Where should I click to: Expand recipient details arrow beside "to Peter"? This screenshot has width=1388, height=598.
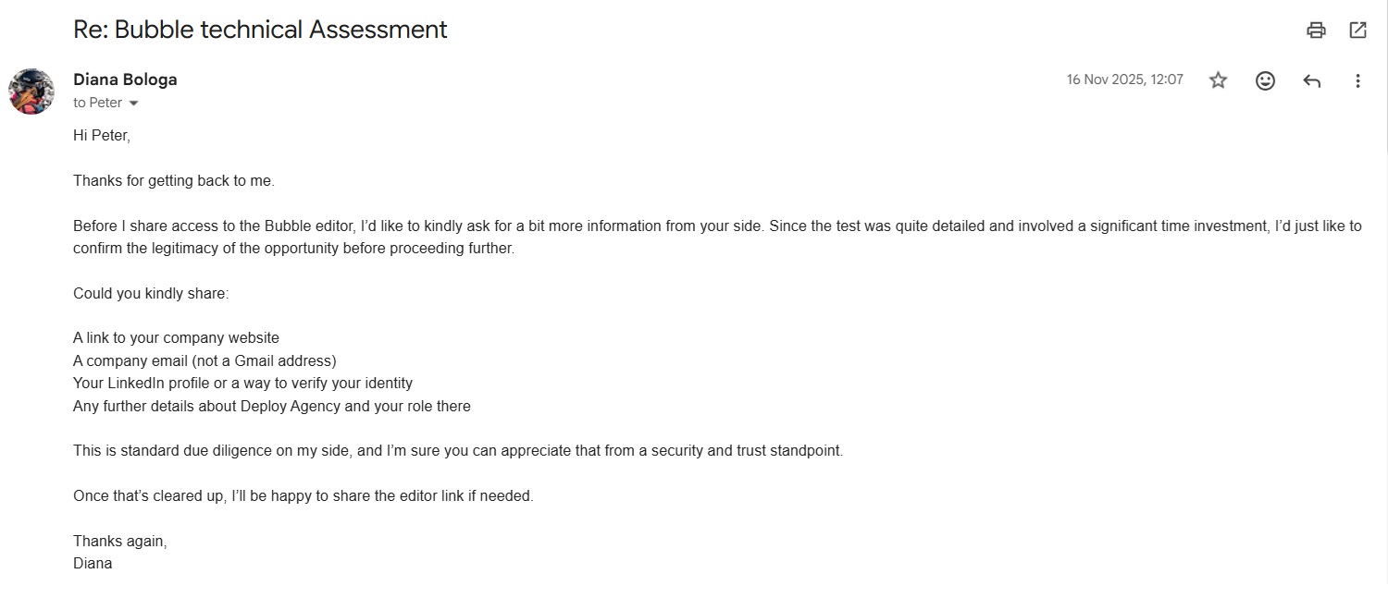133,104
